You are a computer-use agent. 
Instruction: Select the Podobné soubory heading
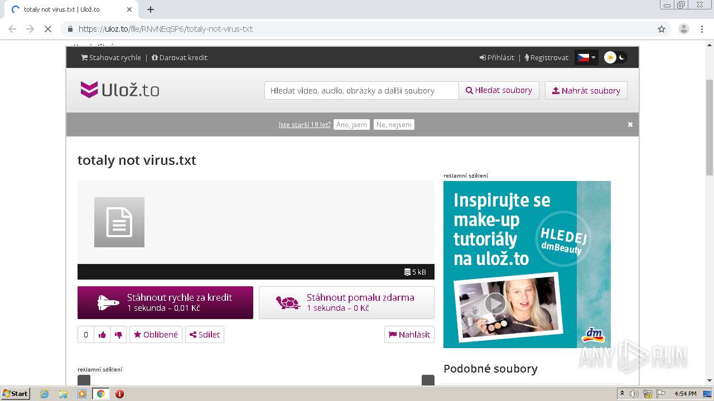tap(490, 369)
